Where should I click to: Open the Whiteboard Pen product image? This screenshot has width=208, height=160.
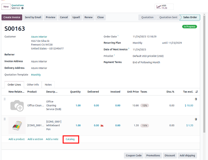17,126
